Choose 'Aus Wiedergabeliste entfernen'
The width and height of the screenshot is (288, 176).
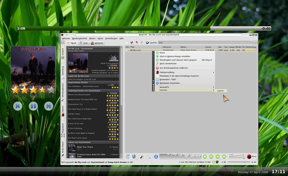pyautogui.click(x=185, y=68)
